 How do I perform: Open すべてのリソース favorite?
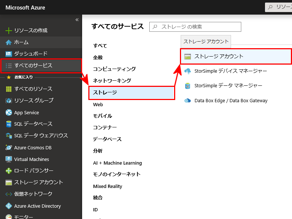click(x=33, y=89)
